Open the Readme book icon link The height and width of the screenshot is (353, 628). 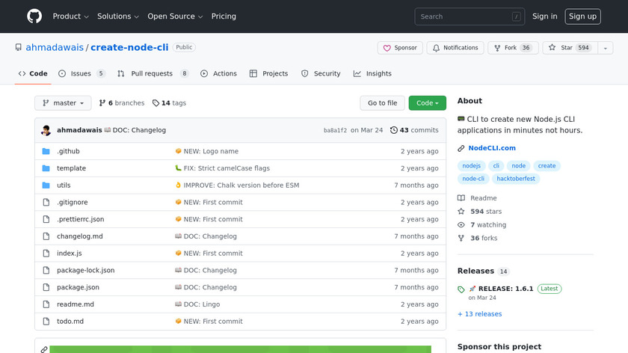[x=461, y=198]
